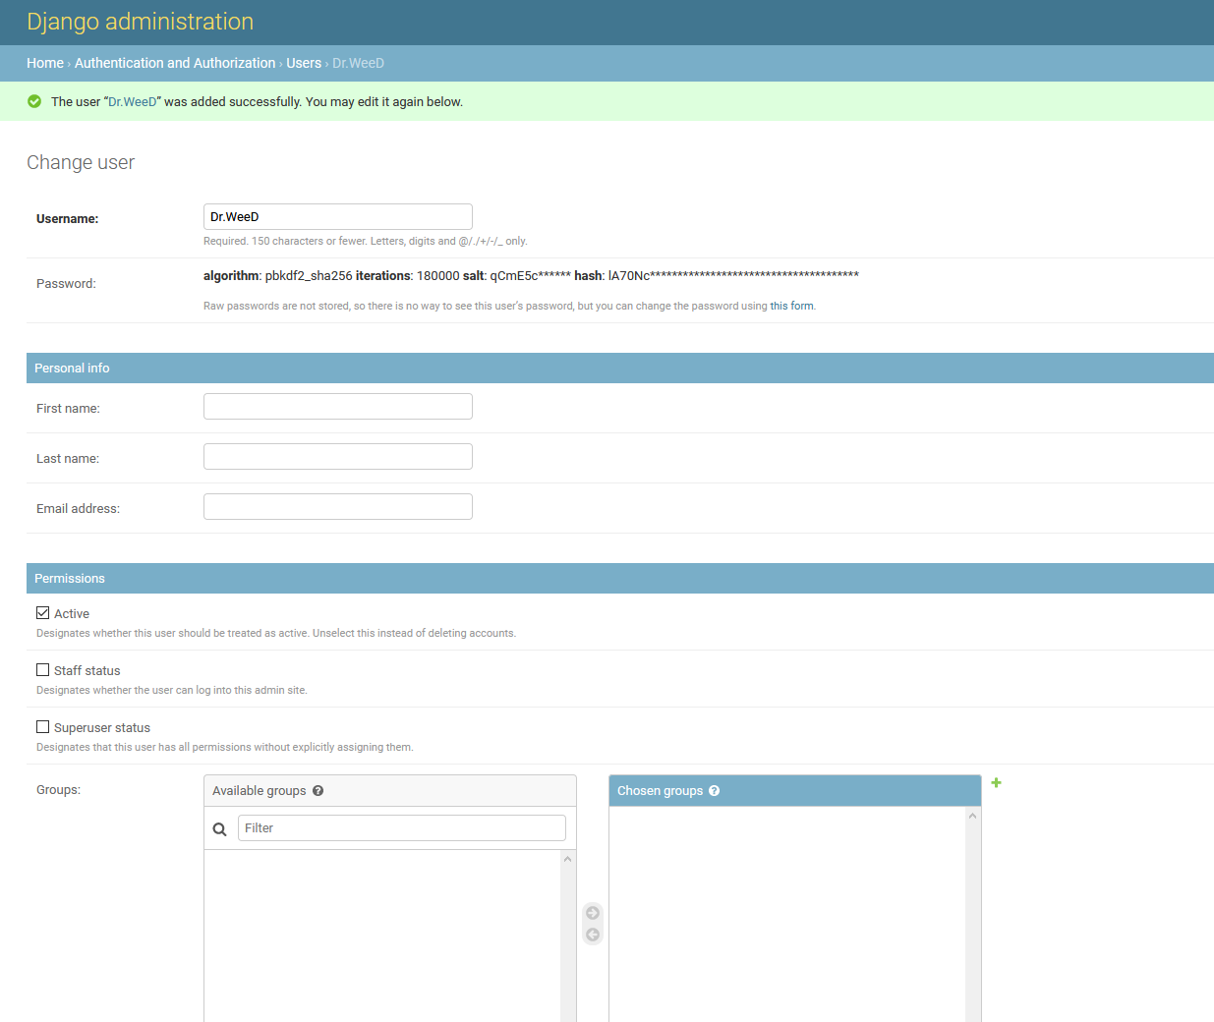This screenshot has height=1022, width=1214.
Task: Click the Permissions section header
Action: pos(620,579)
